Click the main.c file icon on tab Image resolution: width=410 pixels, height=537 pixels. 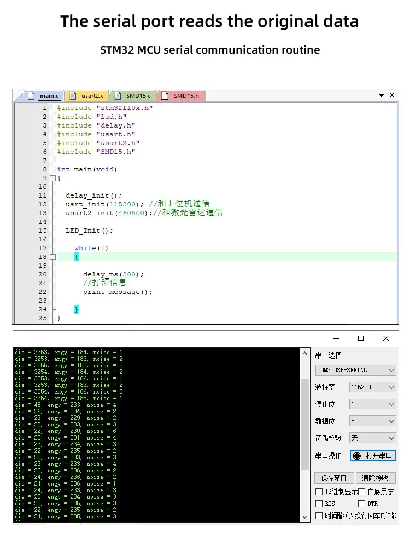pos(32,96)
